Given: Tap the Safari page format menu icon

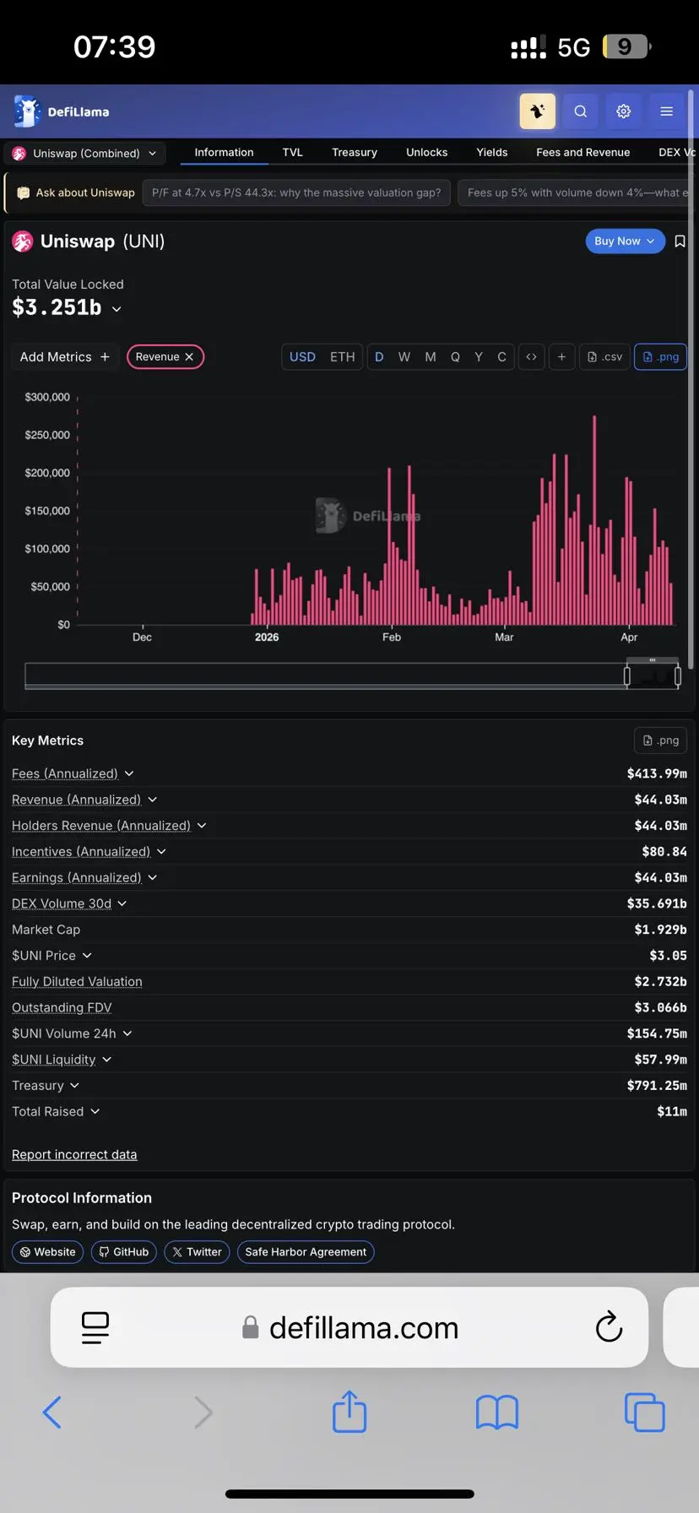Looking at the screenshot, I should point(95,1328).
